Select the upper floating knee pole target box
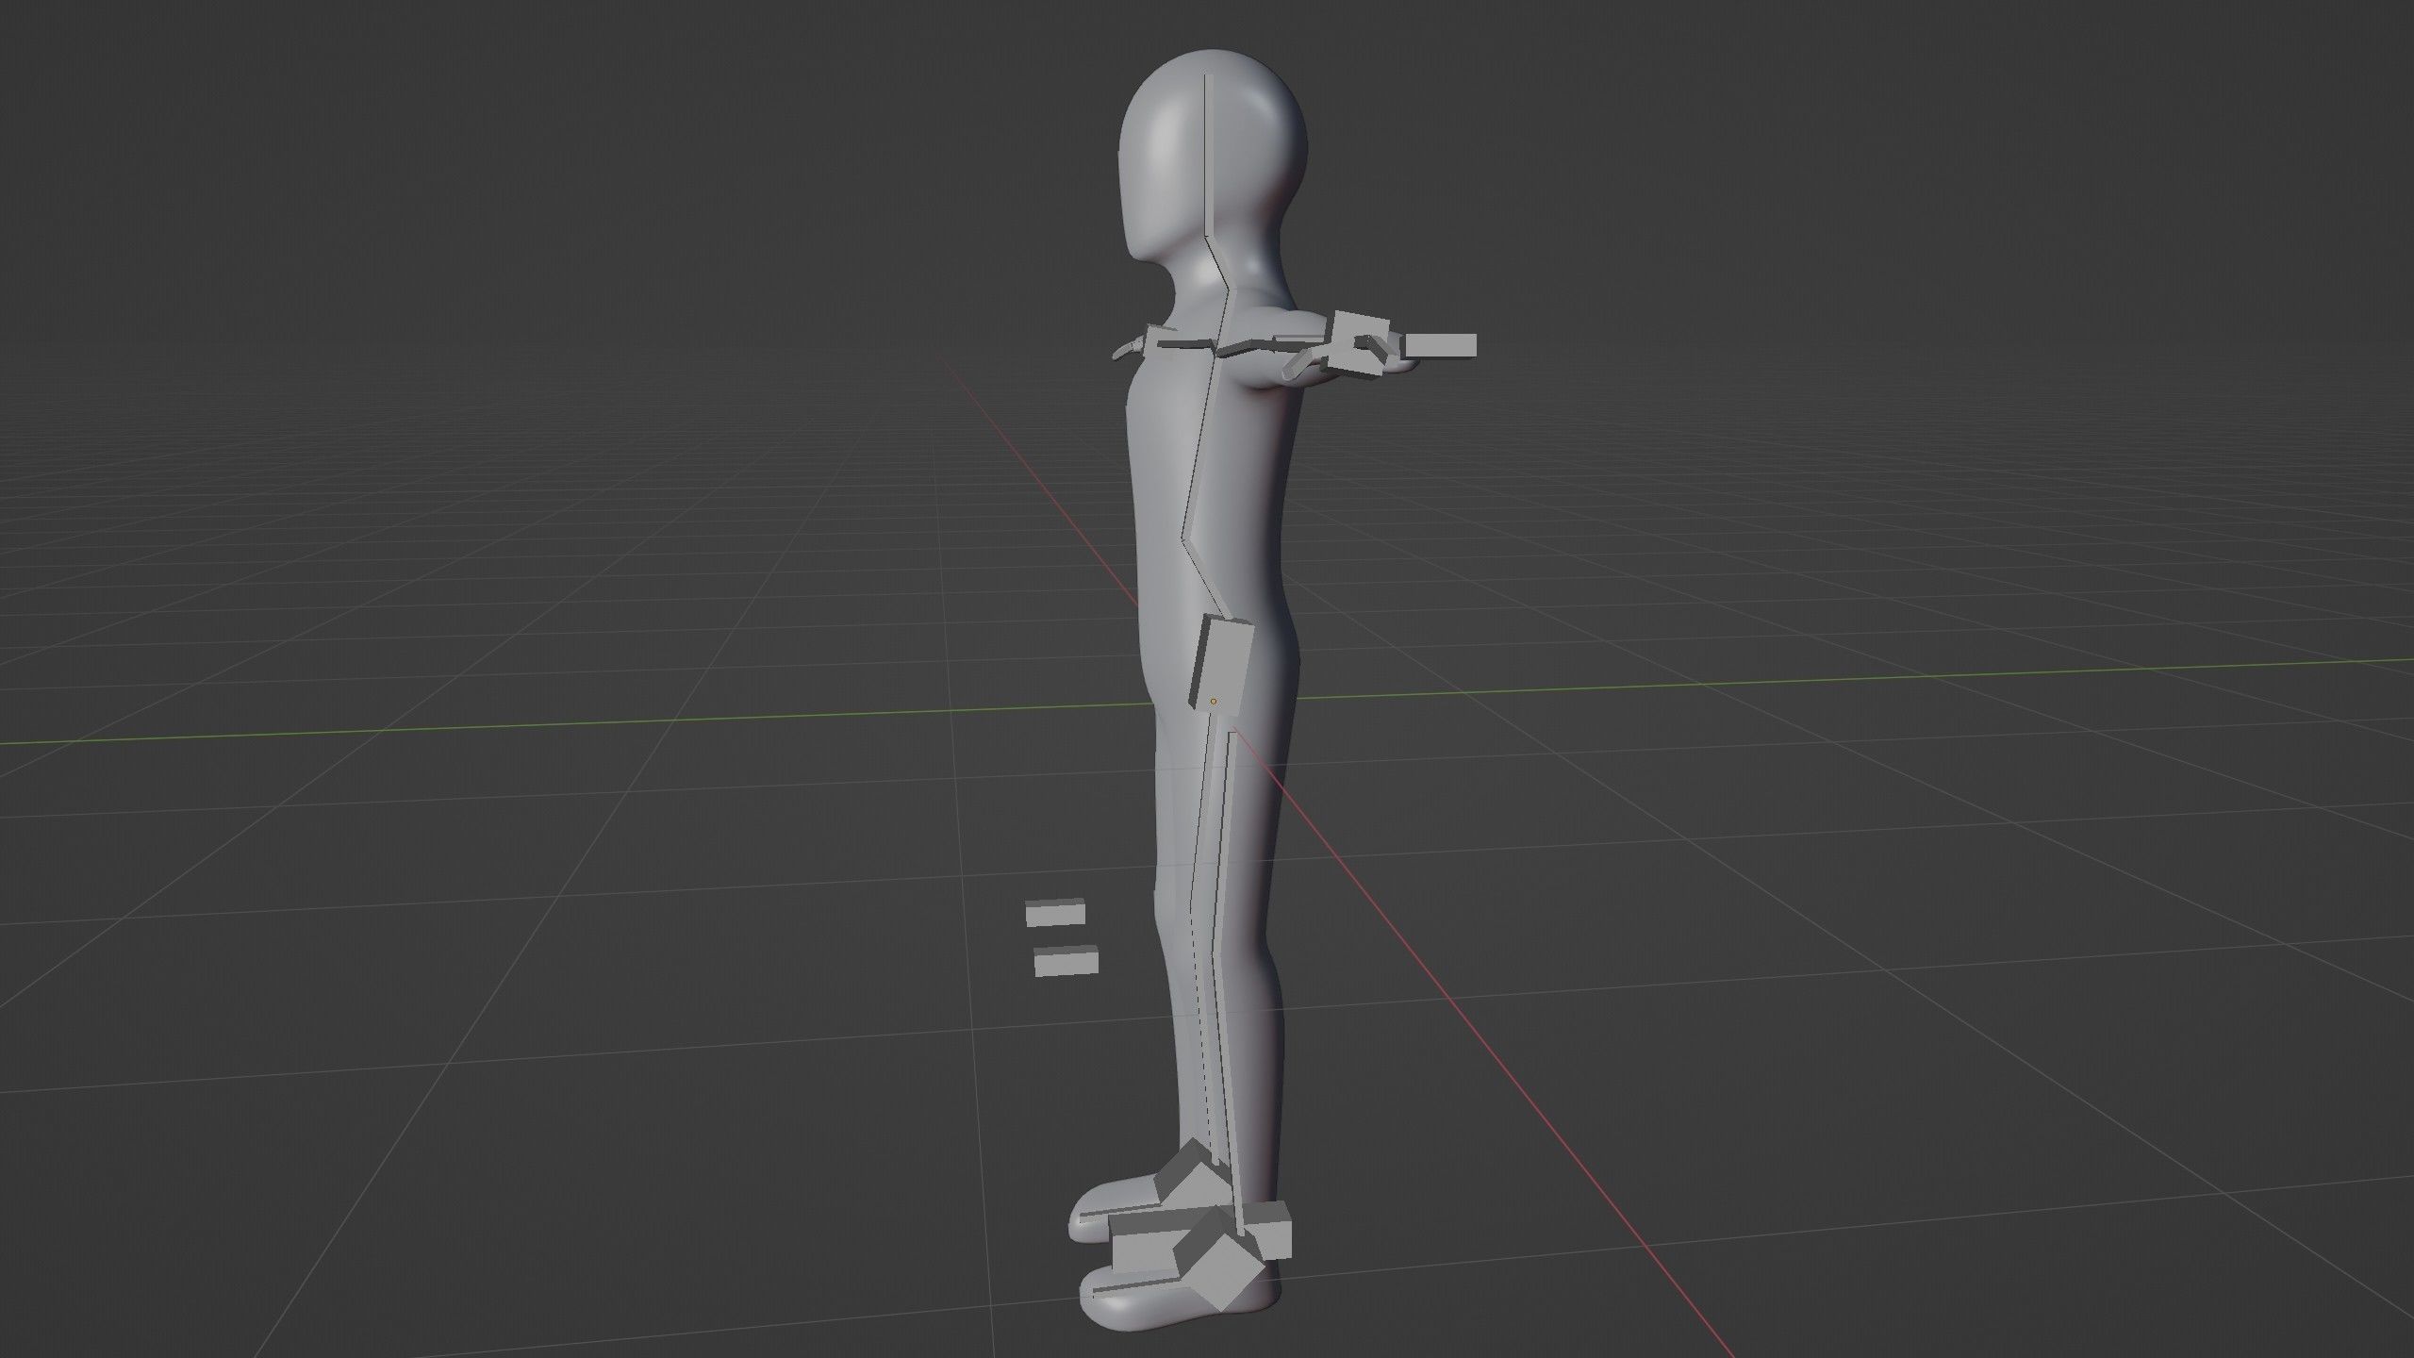 point(1055,913)
